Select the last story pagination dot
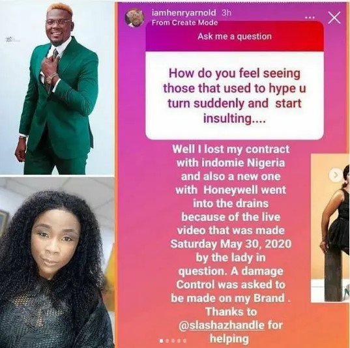350x348 pixels. 185,341
